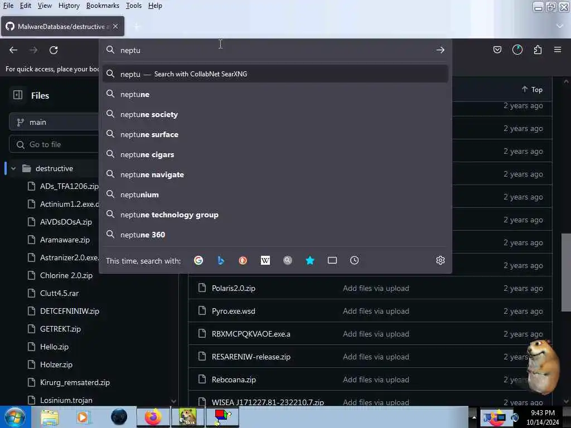Open RBXMCPQKVAOE.exe.a file link

click(x=251, y=334)
